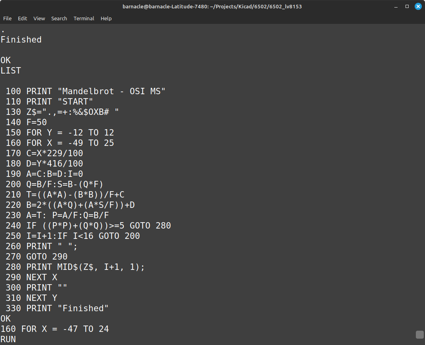Open the File menu
The width and height of the screenshot is (425, 345).
point(7,19)
